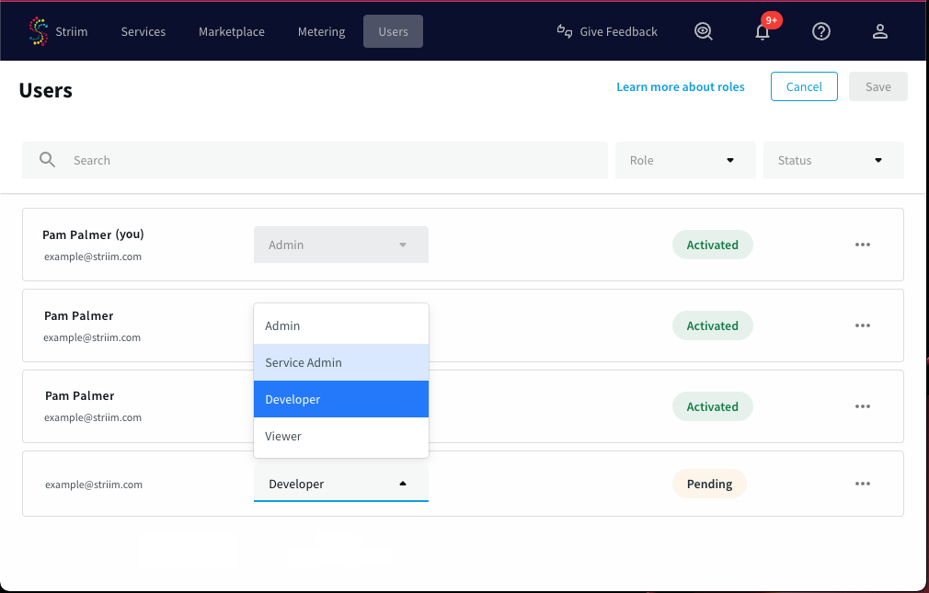Click the 9+ notification badge
Viewport: 929px width, 593px height.
772,20
